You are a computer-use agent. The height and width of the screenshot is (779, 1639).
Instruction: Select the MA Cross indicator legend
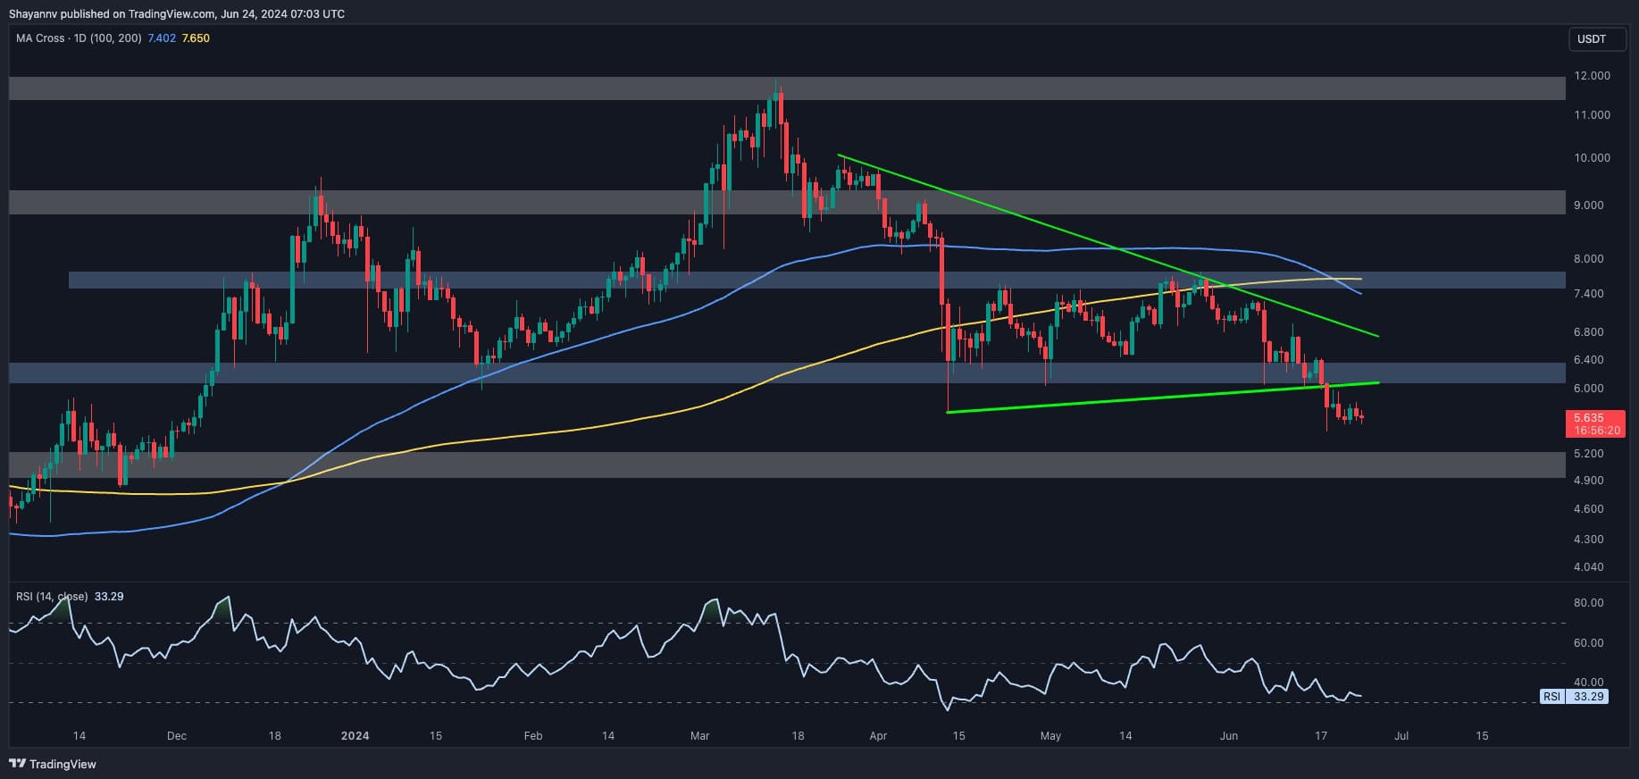pos(77,38)
